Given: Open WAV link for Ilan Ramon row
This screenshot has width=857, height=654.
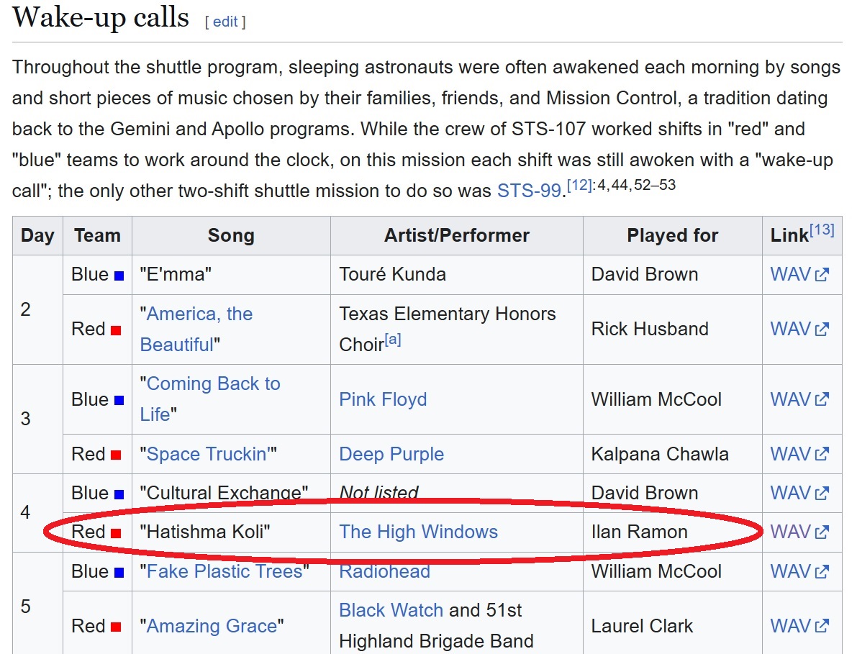Looking at the screenshot, I should [799, 532].
